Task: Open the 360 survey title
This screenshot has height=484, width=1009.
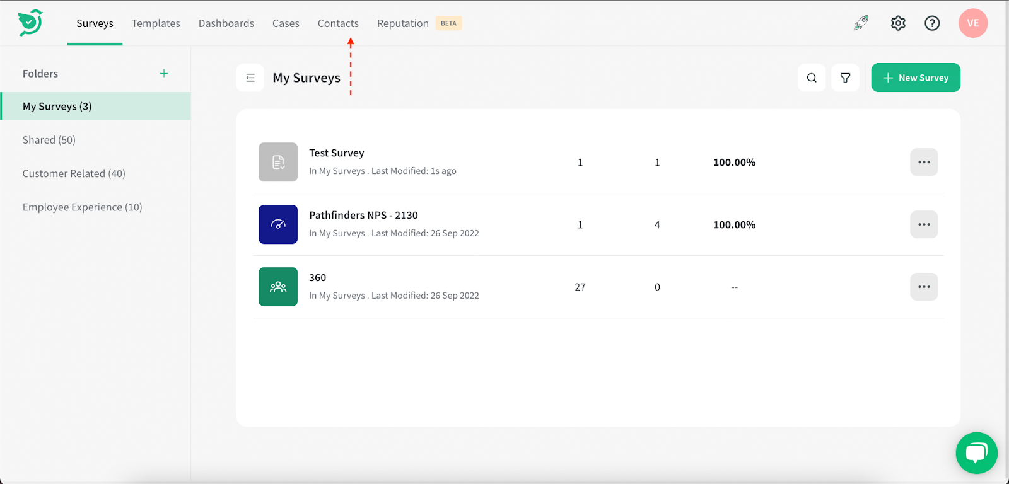Action: [x=318, y=278]
